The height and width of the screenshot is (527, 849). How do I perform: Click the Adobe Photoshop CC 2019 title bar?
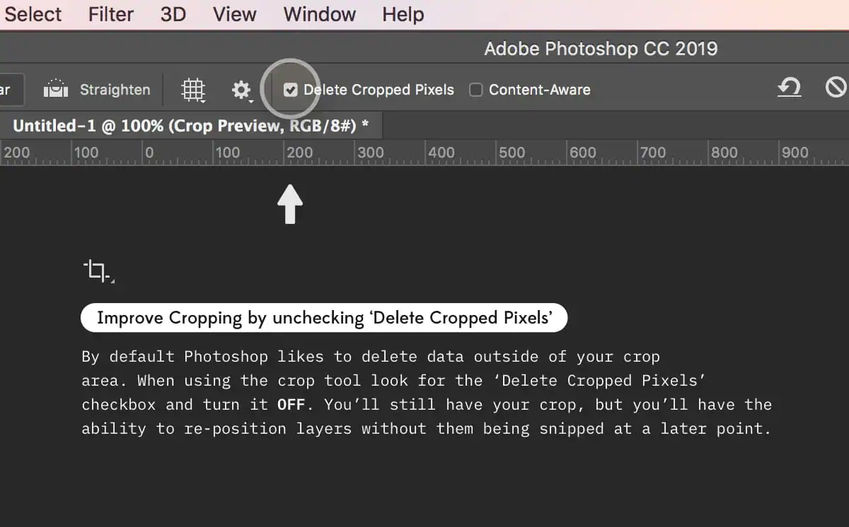pos(601,49)
